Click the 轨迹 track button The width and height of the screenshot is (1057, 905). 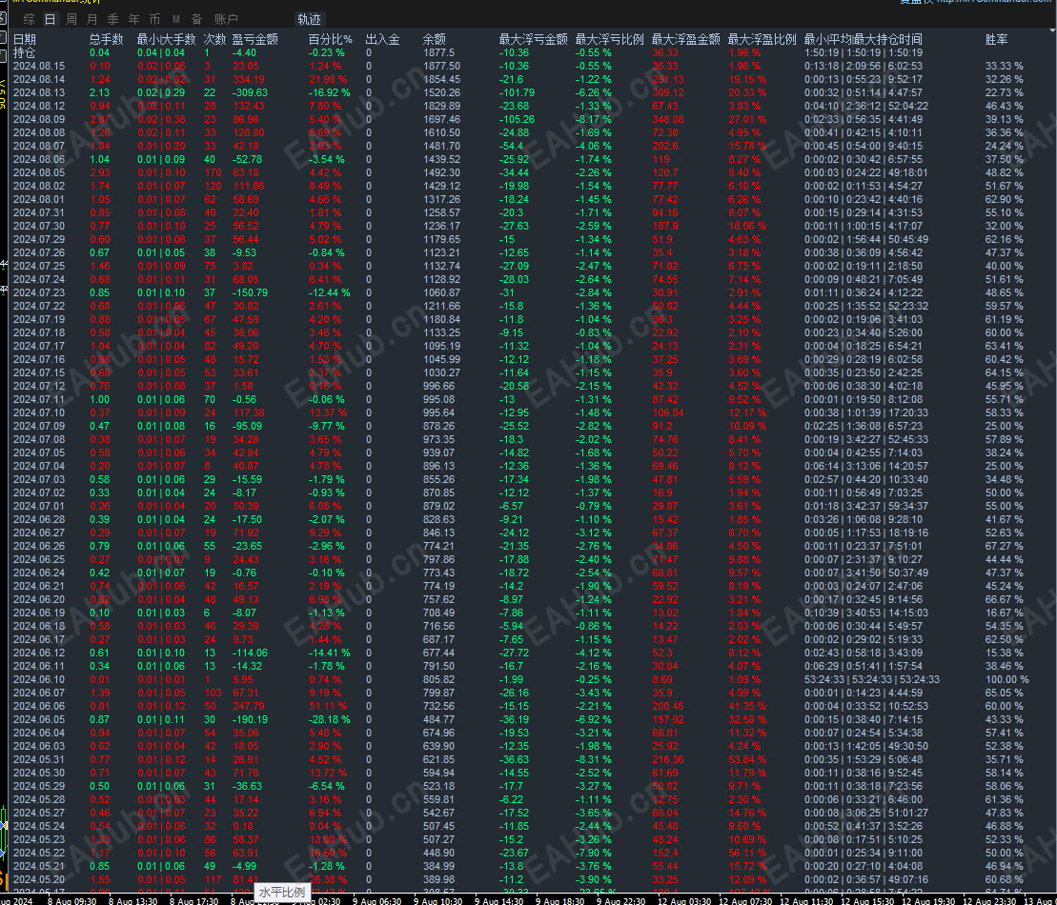click(x=310, y=19)
